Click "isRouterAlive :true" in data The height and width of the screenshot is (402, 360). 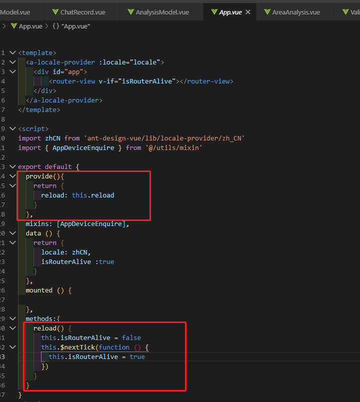(77, 262)
